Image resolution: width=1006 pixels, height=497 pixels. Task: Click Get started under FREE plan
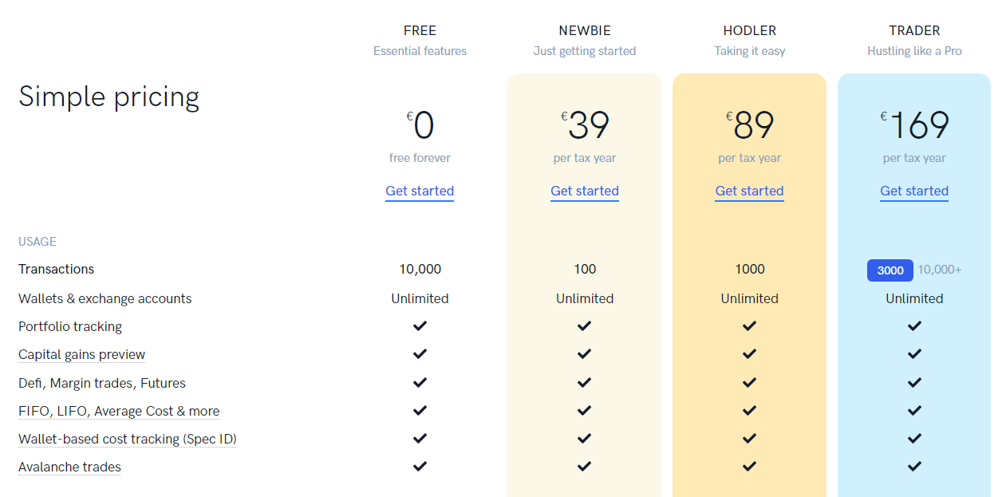[x=420, y=191]
